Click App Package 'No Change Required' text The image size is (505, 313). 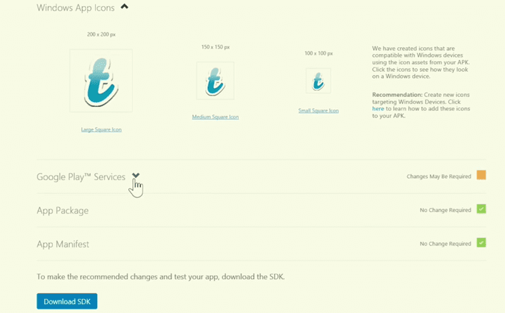446,210
